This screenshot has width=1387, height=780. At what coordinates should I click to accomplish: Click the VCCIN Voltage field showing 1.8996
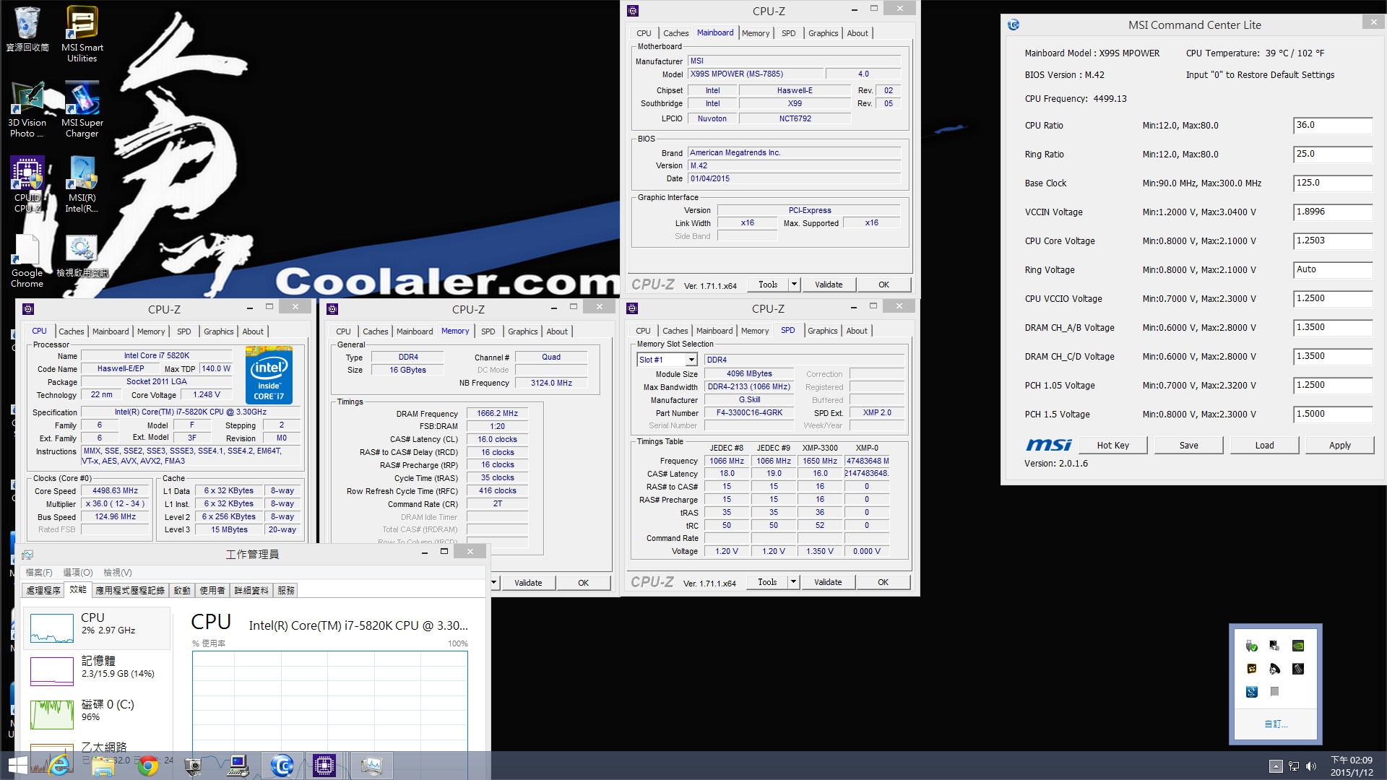pyautogui.click(x=1332, y=212)
